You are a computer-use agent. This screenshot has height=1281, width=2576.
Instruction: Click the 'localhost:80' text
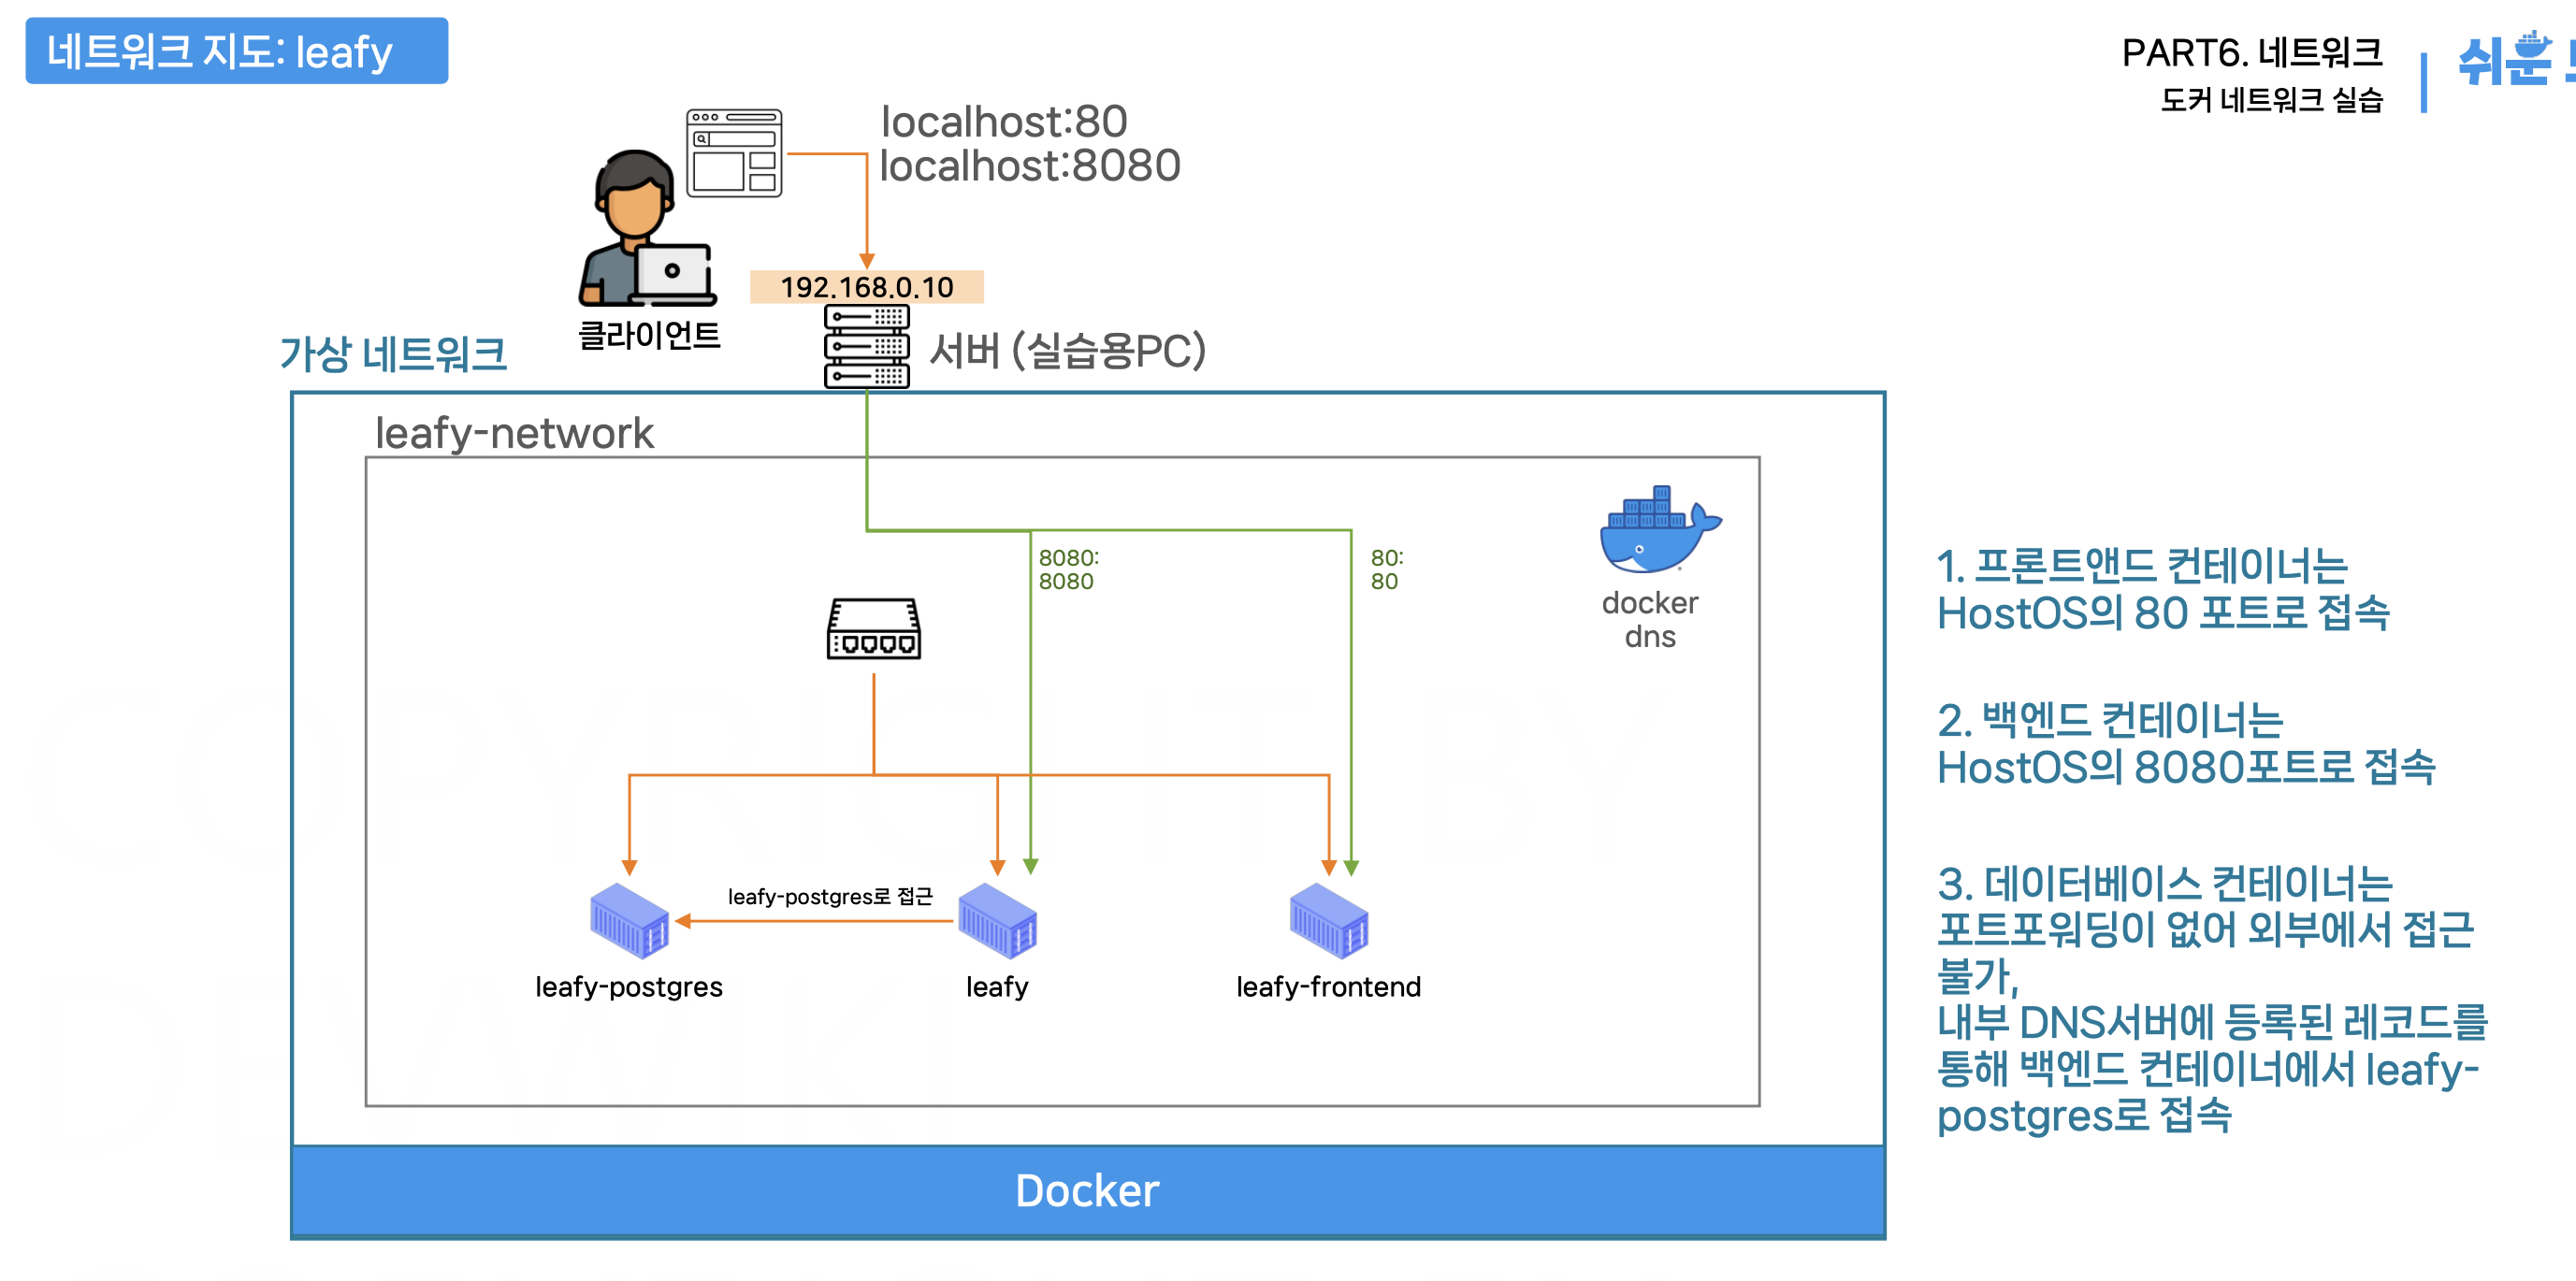(1003, 122)
